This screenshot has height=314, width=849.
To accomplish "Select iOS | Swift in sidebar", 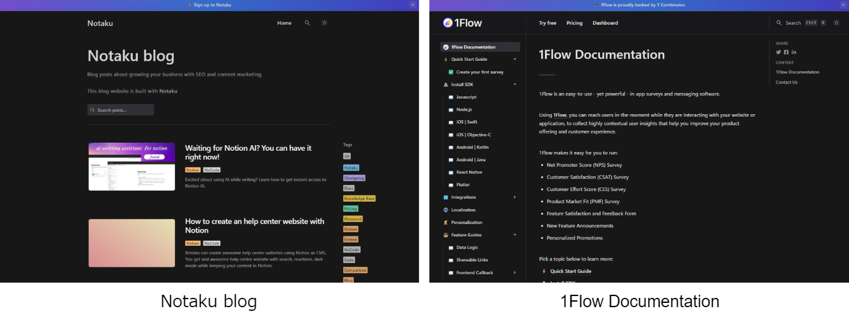I will pyautogui.click(x=467, y=122).
